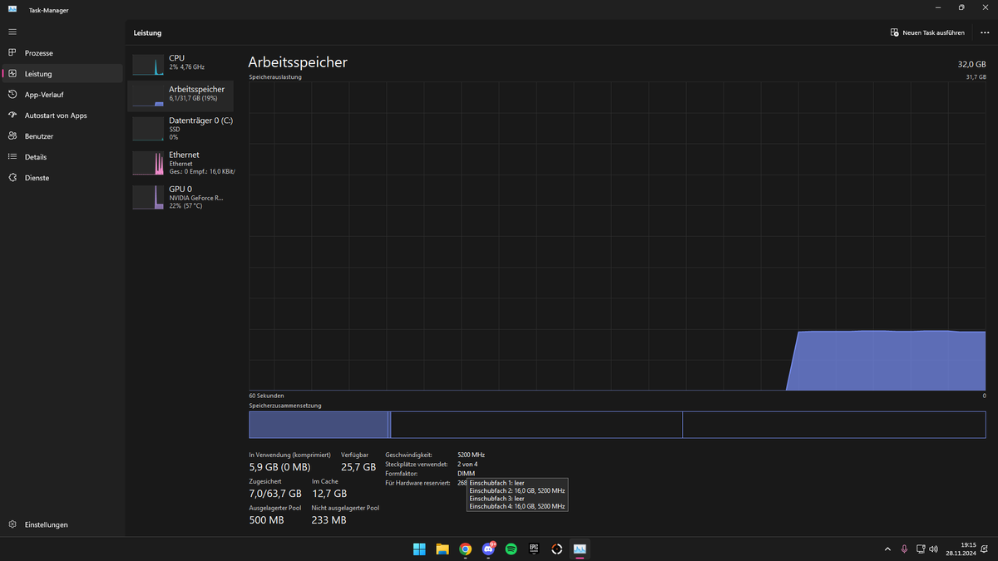This screenshot has width=998, height=561.
Task: Open the Details page in sidebar
Action: click(x=62, y=157)
